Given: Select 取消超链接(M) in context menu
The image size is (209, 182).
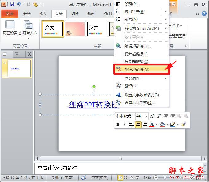Looking at the screenshot, I should click(142, 69).
